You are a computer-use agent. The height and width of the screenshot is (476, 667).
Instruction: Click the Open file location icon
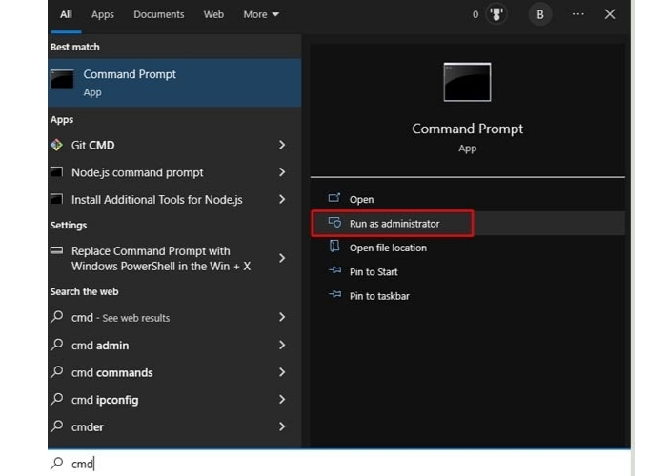[x=334, y=246]
